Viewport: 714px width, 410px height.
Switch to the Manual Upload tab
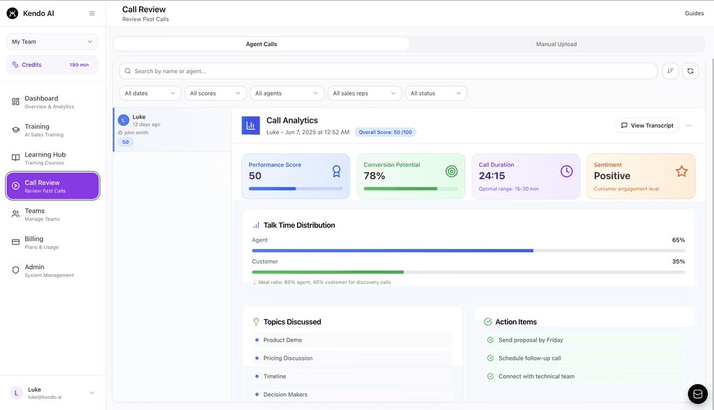coord(556,43)
